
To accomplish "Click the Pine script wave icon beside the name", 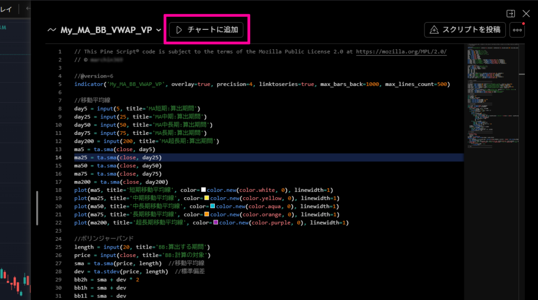I will (51, 30).
